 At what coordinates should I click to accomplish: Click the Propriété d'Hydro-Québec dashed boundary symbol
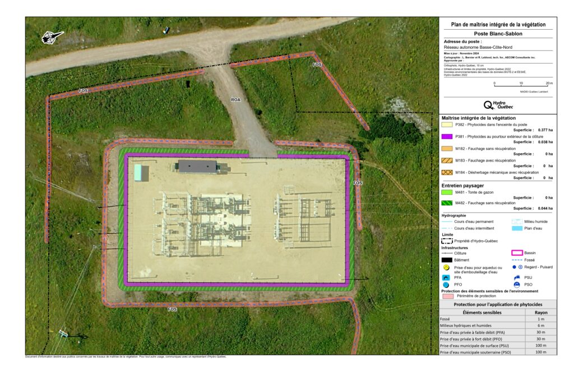tap(447, 241)
